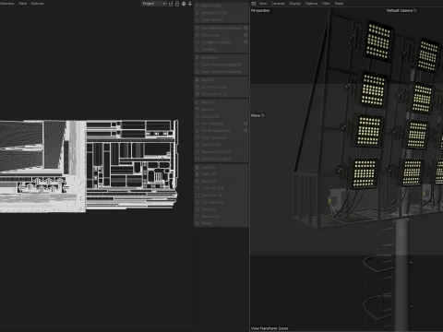Choose Stop Interactive Mapping

(221, 72)
